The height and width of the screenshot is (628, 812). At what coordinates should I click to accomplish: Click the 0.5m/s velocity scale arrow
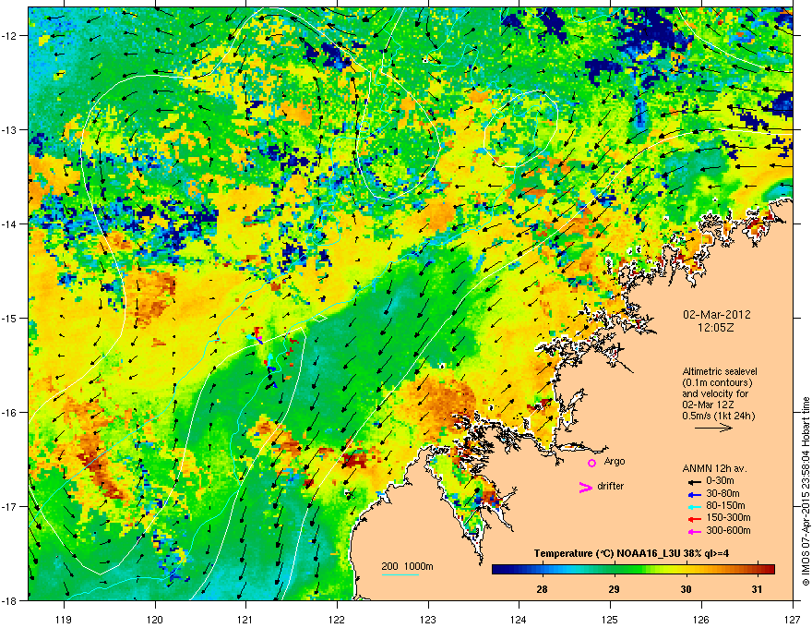[x=713, y=428]
